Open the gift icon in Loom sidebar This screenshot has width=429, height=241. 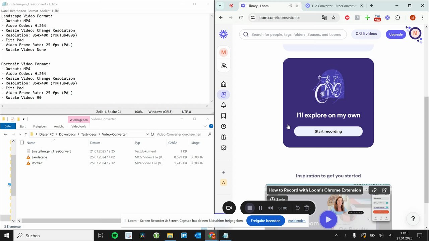coord(224,137)
